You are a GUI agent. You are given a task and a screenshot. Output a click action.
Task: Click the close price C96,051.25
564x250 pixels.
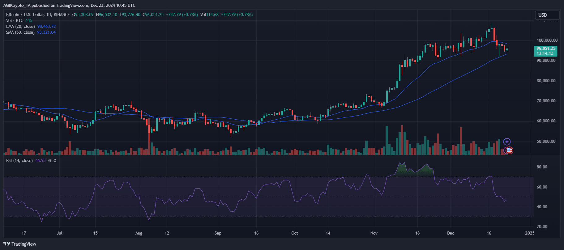(x=153, y=15)
